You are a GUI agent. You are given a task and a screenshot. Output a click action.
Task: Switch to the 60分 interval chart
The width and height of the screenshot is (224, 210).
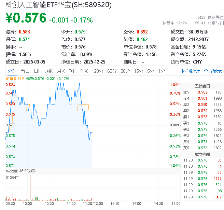[112, 71]
